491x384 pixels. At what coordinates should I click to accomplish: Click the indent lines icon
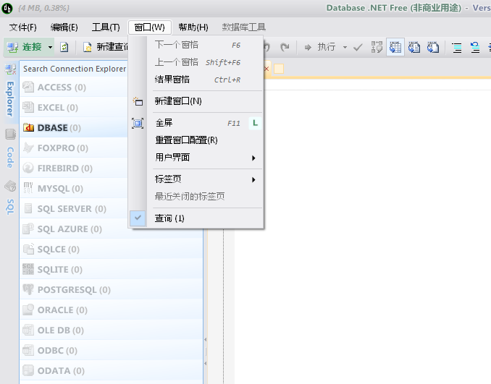[457, 48]
